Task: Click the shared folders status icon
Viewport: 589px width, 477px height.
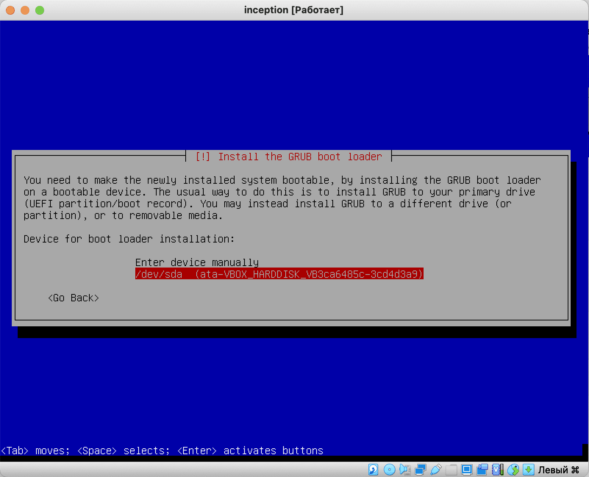Action: tap(451, 469)
